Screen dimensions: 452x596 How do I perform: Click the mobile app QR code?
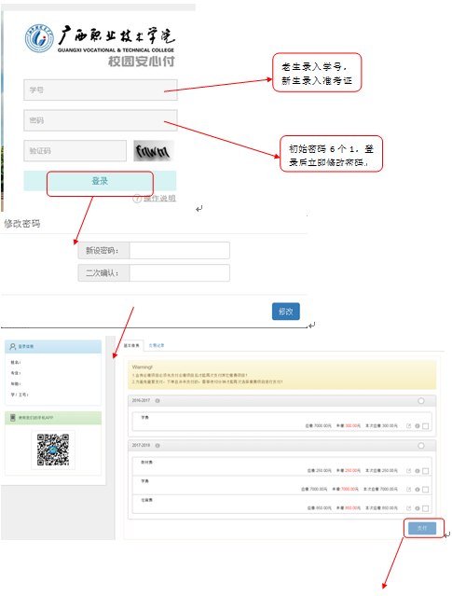pyautogui.click(x=53, y=450)
